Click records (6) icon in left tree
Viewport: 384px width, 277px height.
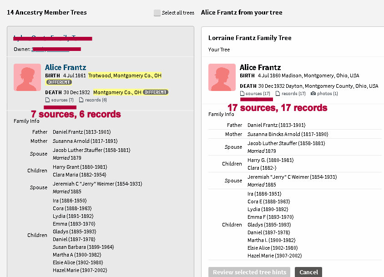click(x=81, y=100)
